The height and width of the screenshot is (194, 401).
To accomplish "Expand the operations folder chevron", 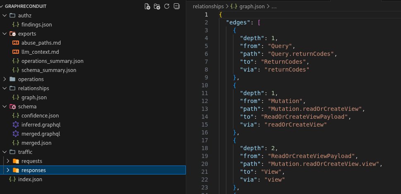I will click(x=5, y=79).
